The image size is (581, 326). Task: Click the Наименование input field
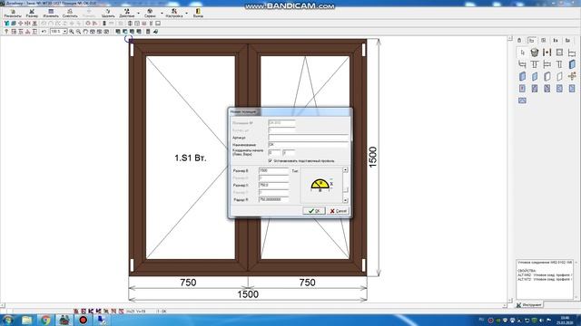(x=309, y=145)
